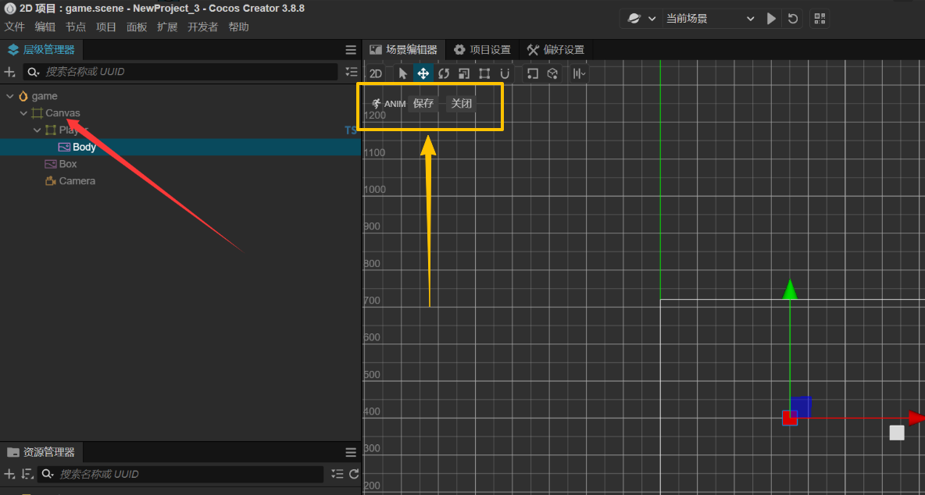Collapse the game scene node
The height and width of the screenshot is (495, 925).
tap(9, 96)
